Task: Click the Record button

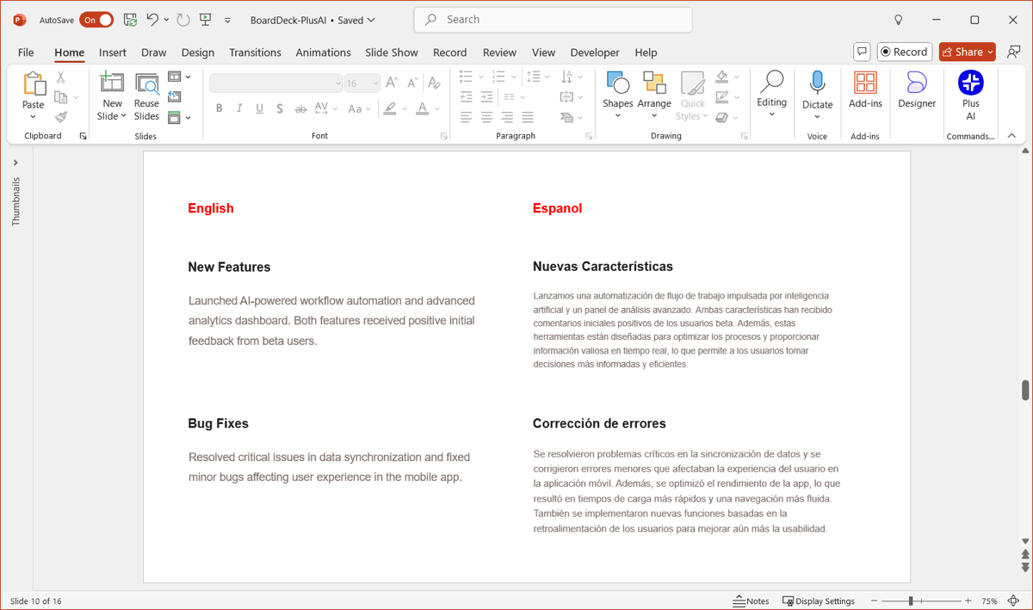Action: (905, 52)
